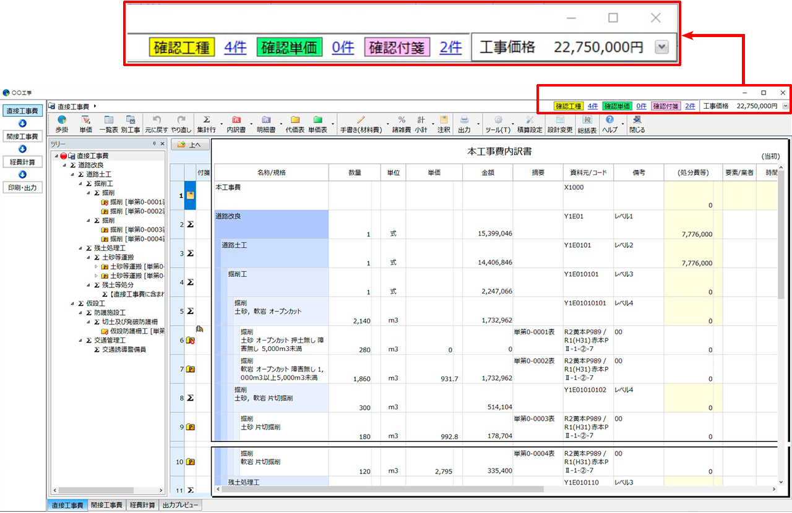Open the ツール(T) gear icon
The width and height of the screenshot is (792, 513).
pyautogui.click(x=497, y=124)
